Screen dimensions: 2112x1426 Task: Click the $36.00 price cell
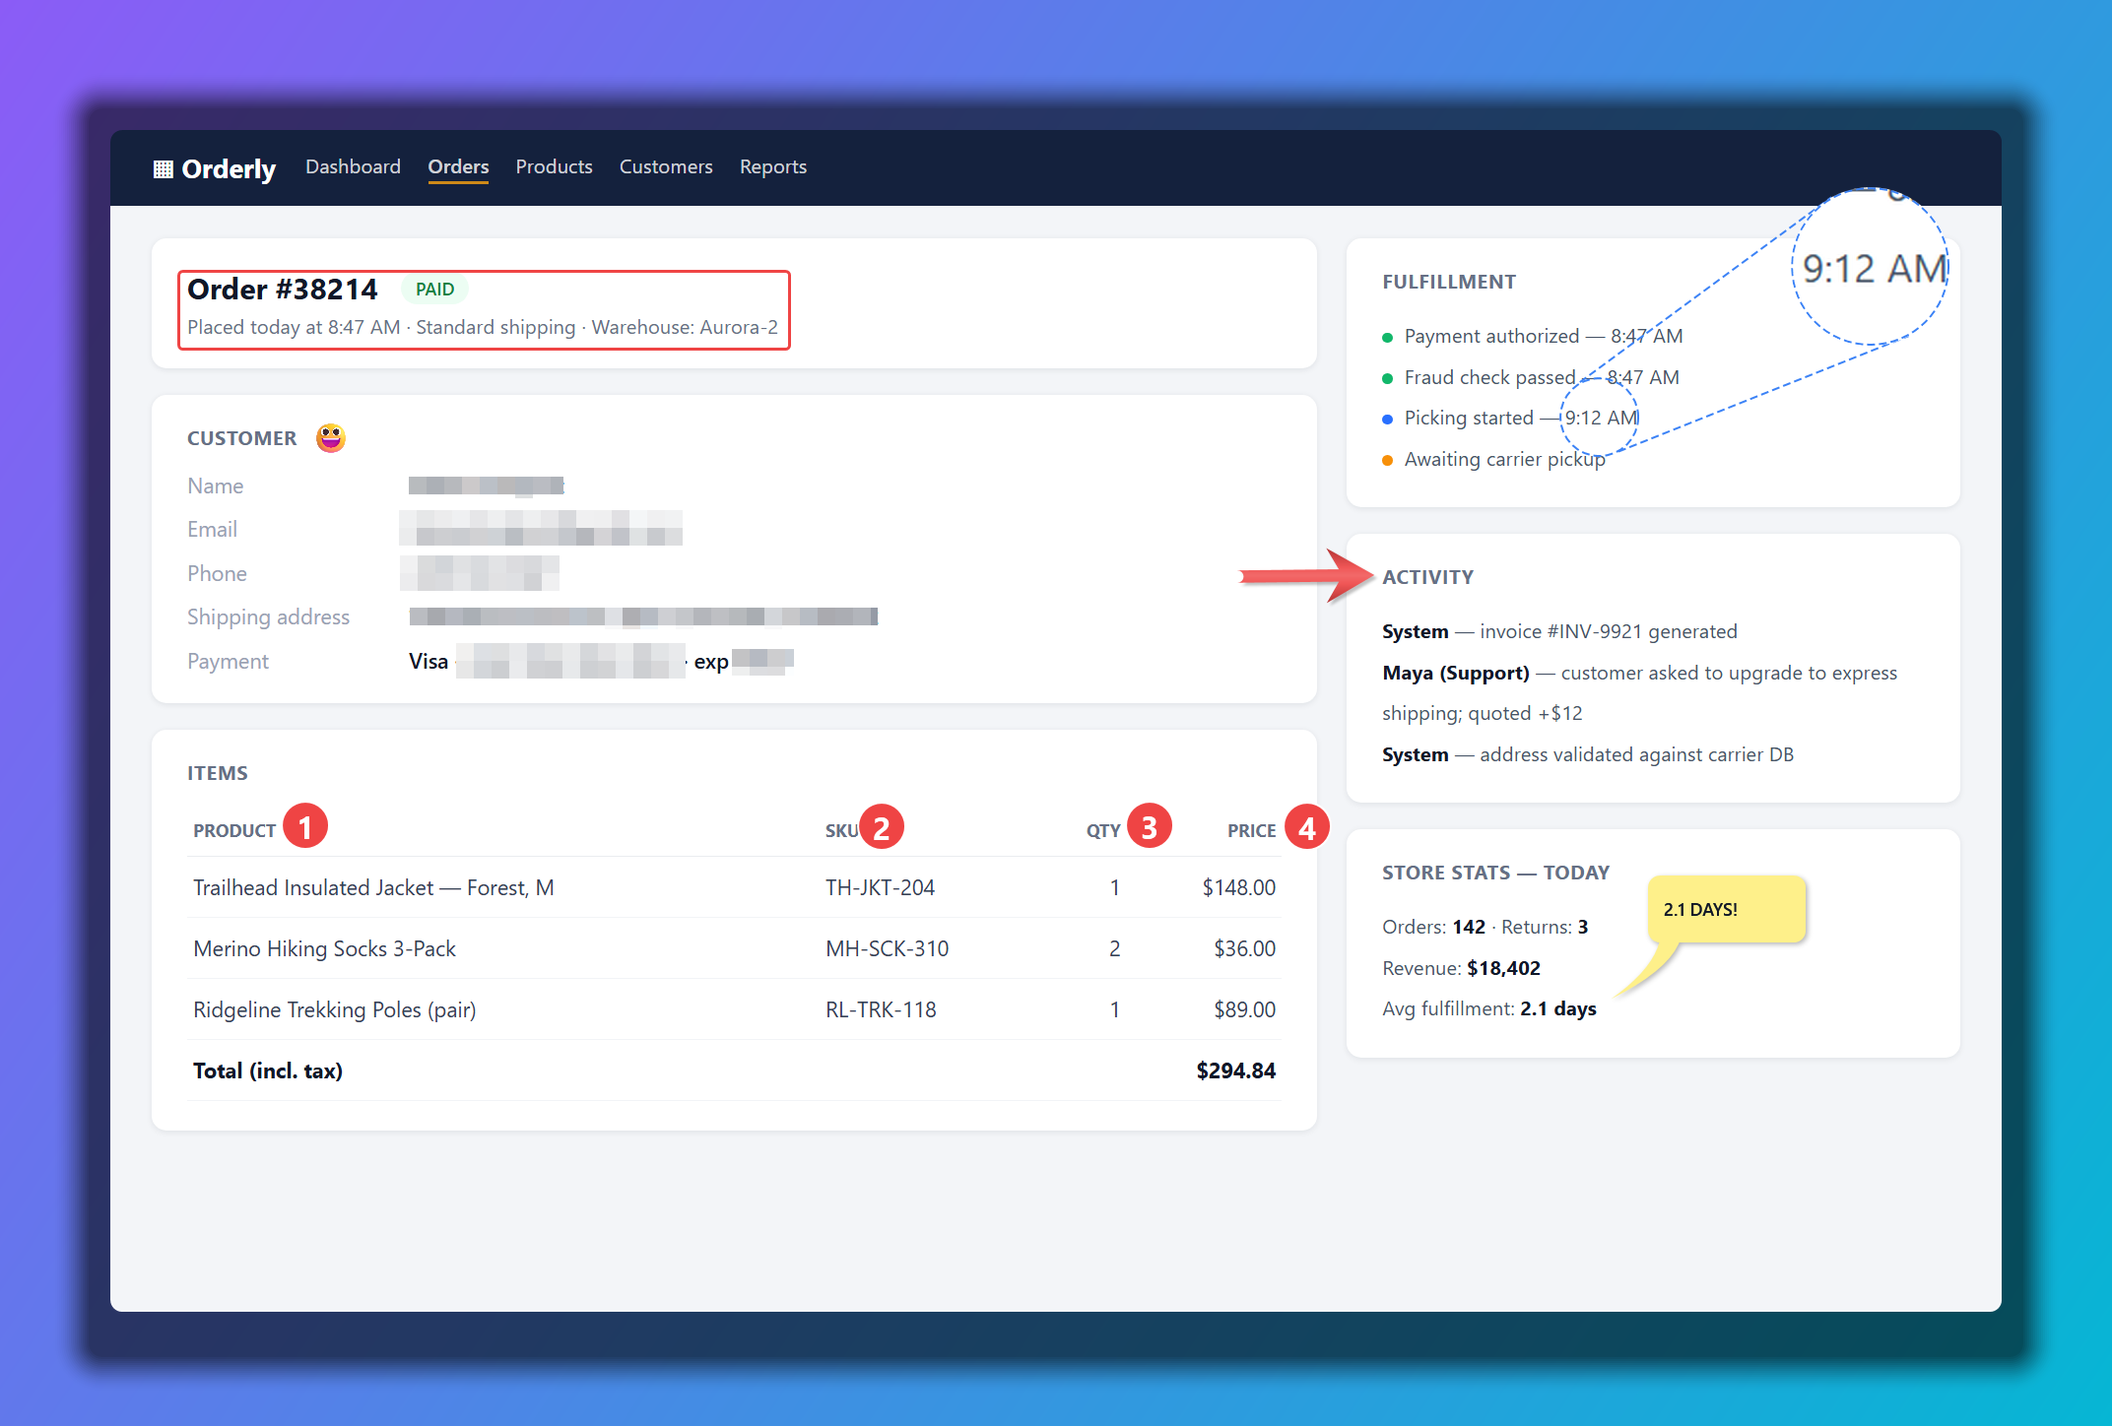1244,948
